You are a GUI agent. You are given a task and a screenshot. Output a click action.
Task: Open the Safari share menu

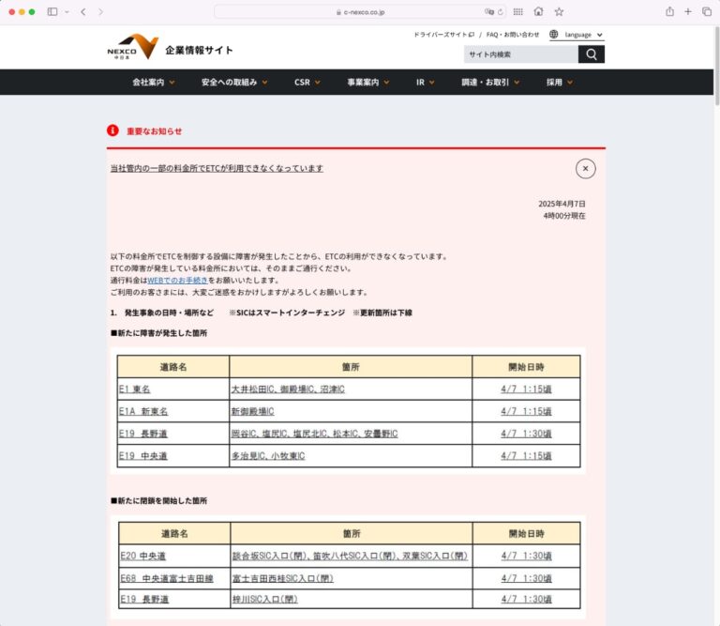point(669,11)
